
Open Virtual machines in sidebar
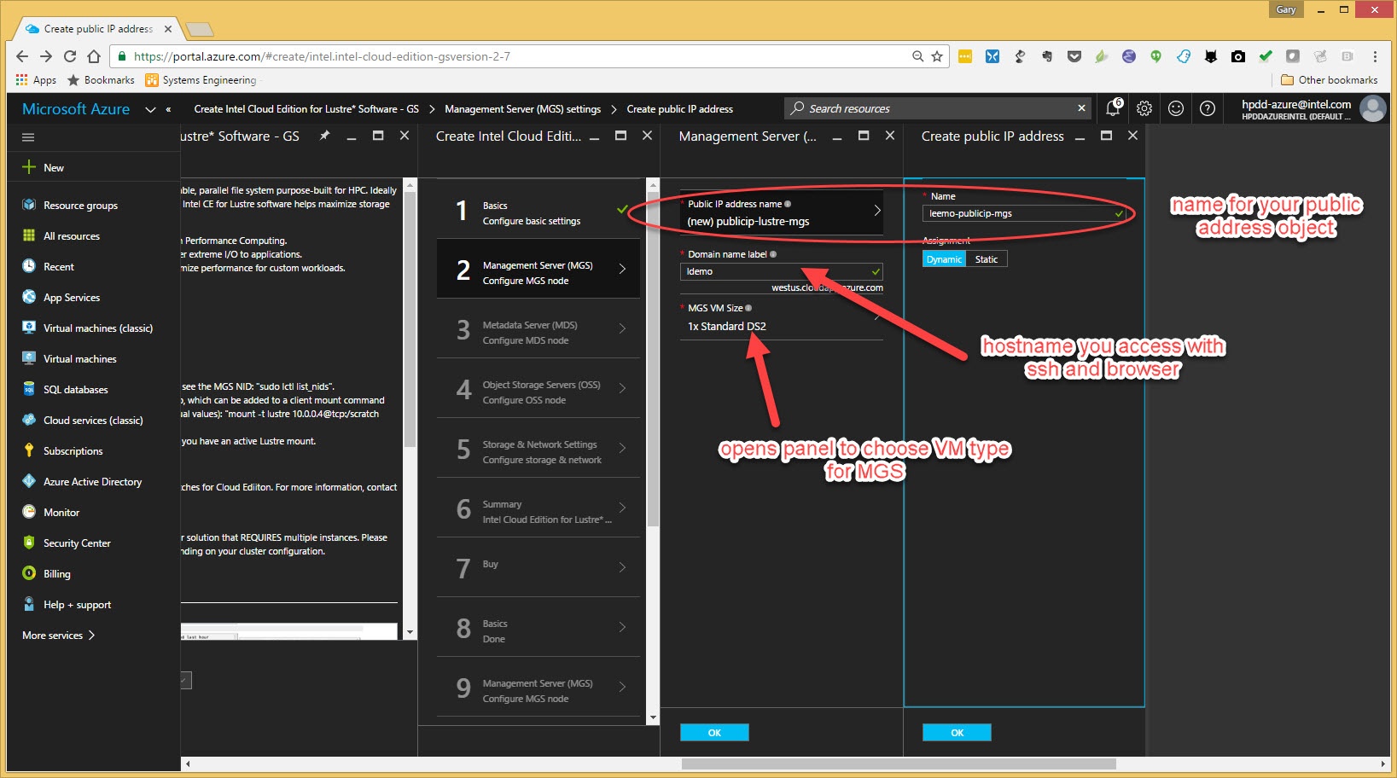(80, 359)
